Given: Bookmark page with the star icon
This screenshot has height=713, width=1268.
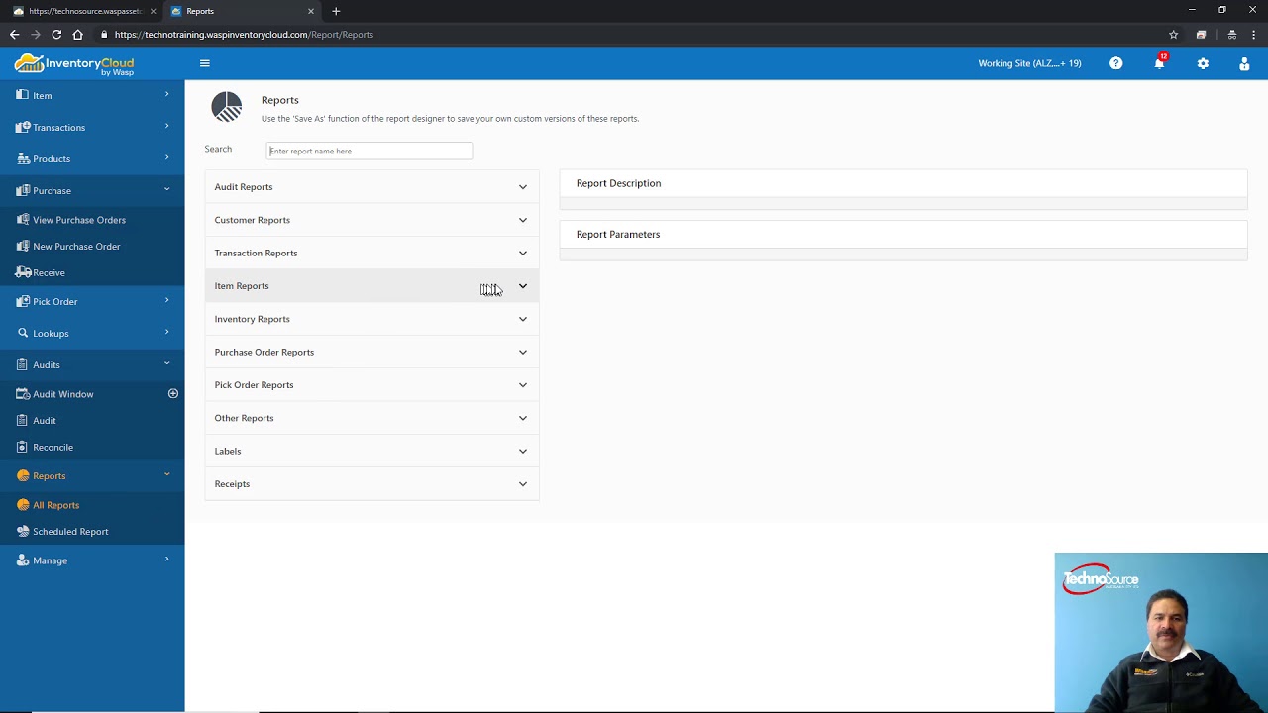Looking at the screenshot, I should pyautogui.click(x=1174, y=34).
